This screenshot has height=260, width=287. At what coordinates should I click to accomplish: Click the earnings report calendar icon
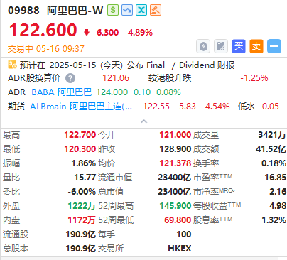(x=12, y=65)
